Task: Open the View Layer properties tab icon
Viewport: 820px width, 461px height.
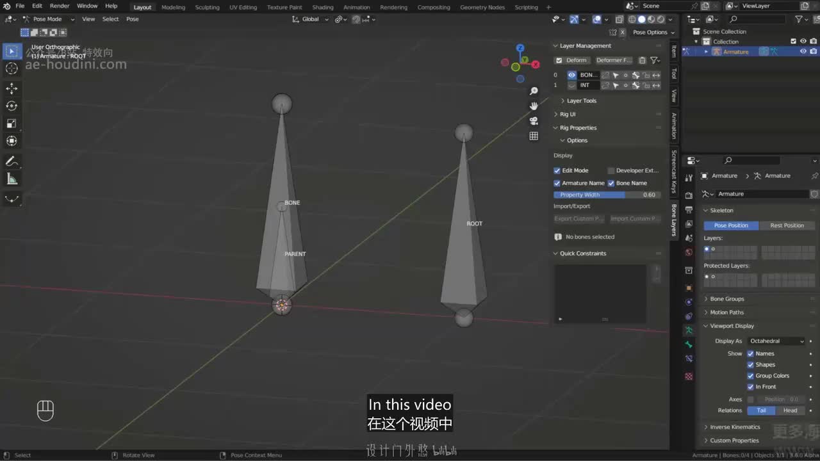Action: coord(689,223)
